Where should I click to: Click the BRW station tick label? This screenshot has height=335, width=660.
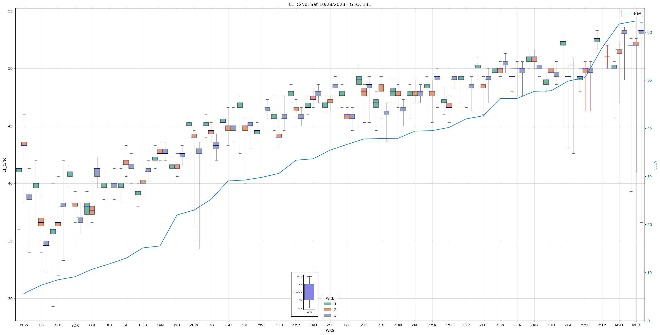[x=24, y=325]
